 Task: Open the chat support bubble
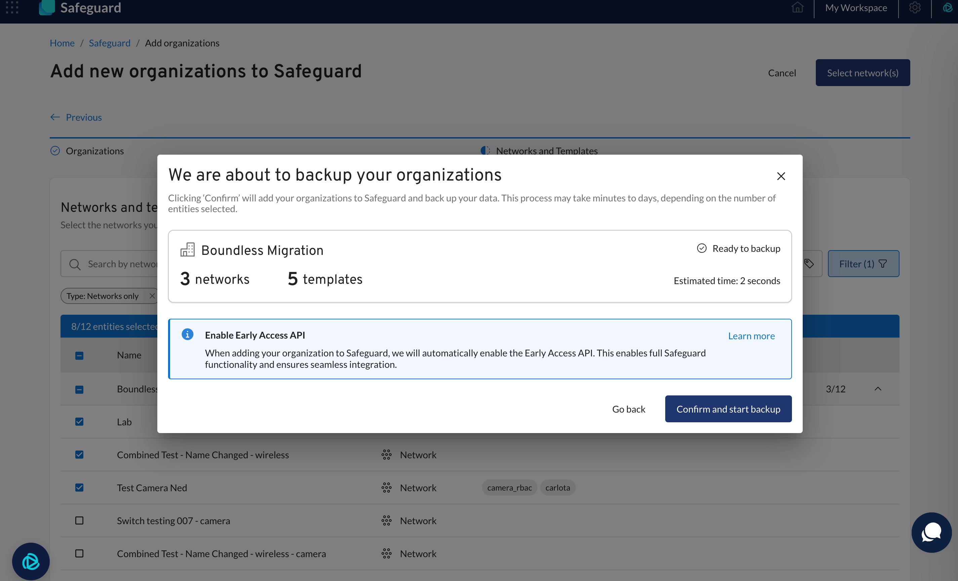tap(931, 532)
